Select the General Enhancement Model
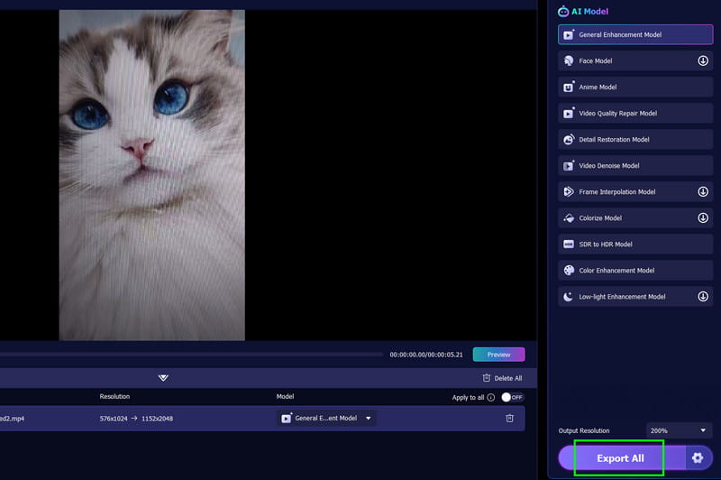The image size is (721, 480). tap(635, 35)
